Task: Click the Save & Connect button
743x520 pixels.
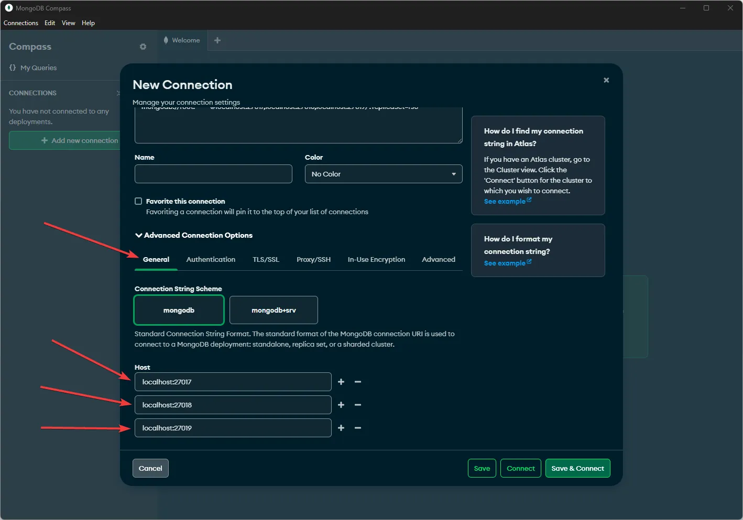Action: 577,468
